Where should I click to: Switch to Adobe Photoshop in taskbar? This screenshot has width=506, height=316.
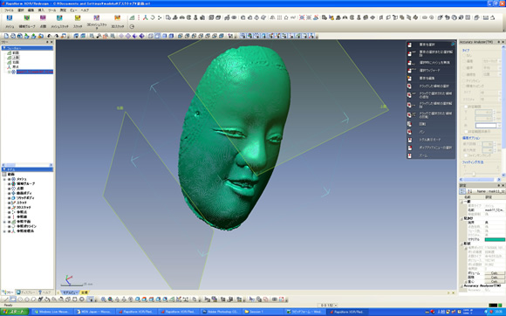pos(221,312)
